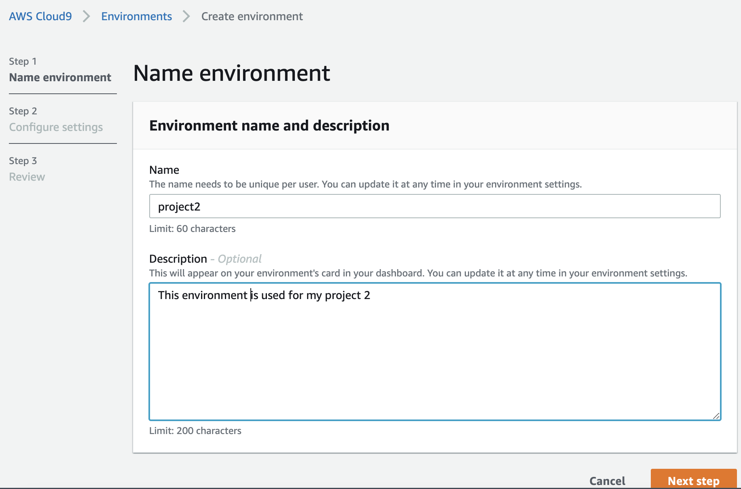The image size is (741, 489).
Task: Click the Name field label above the input
Action: 164,170
